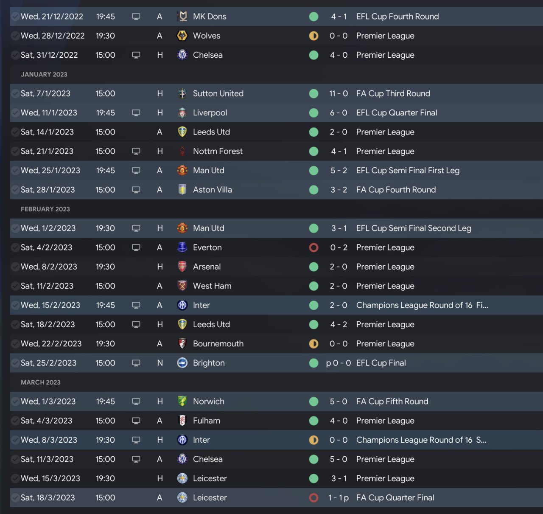Click the red loss indicator for Everton

pyautogui.click(x=314, y=247)
